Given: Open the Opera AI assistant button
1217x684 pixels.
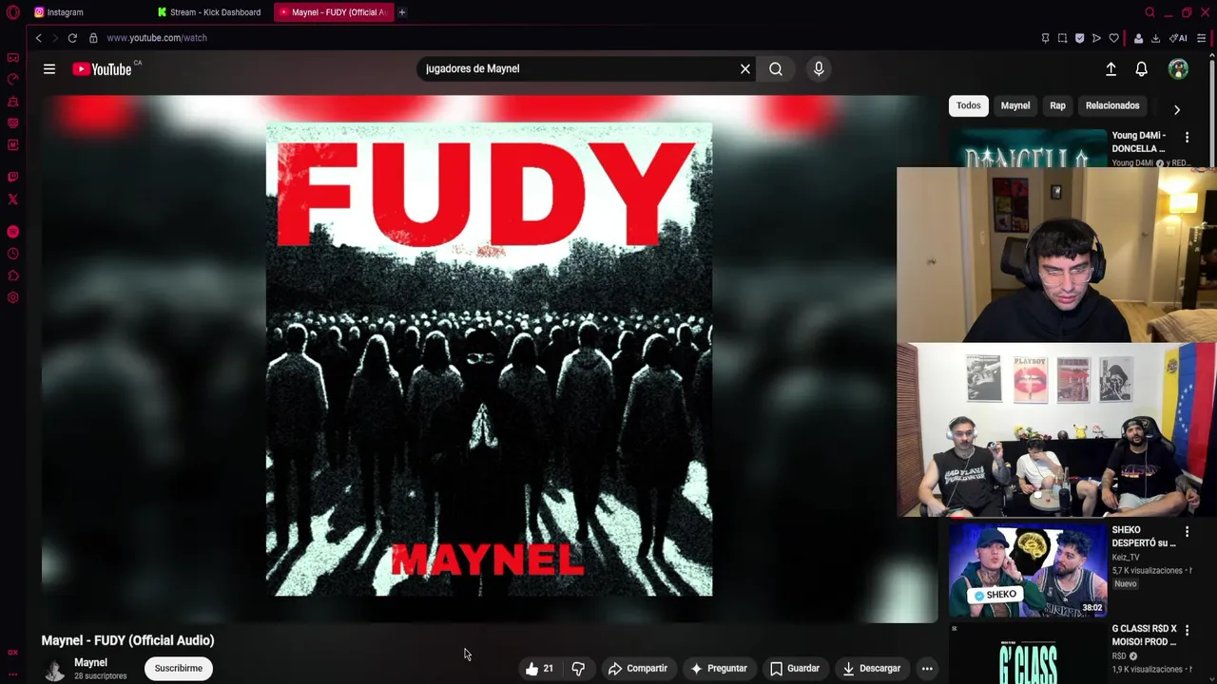Looking at the screenshot, I should (x=1178, y=38).
